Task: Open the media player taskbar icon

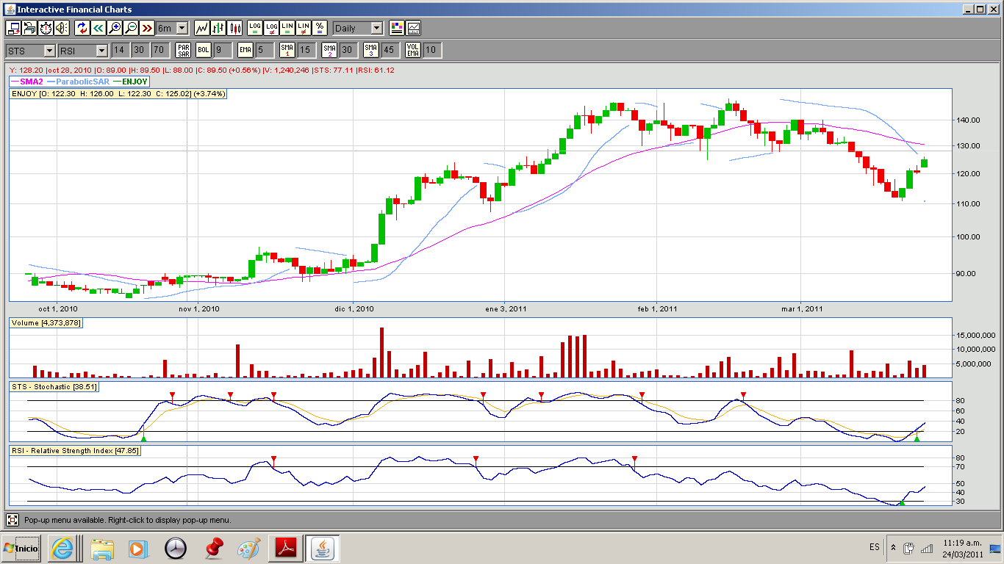Action: (137, 548)
